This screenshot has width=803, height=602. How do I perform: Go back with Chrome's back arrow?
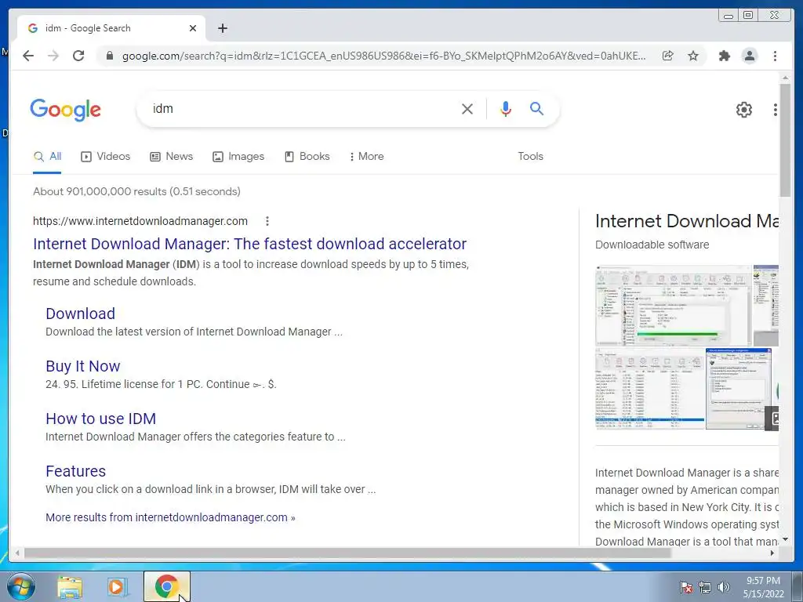coord(28,56)
